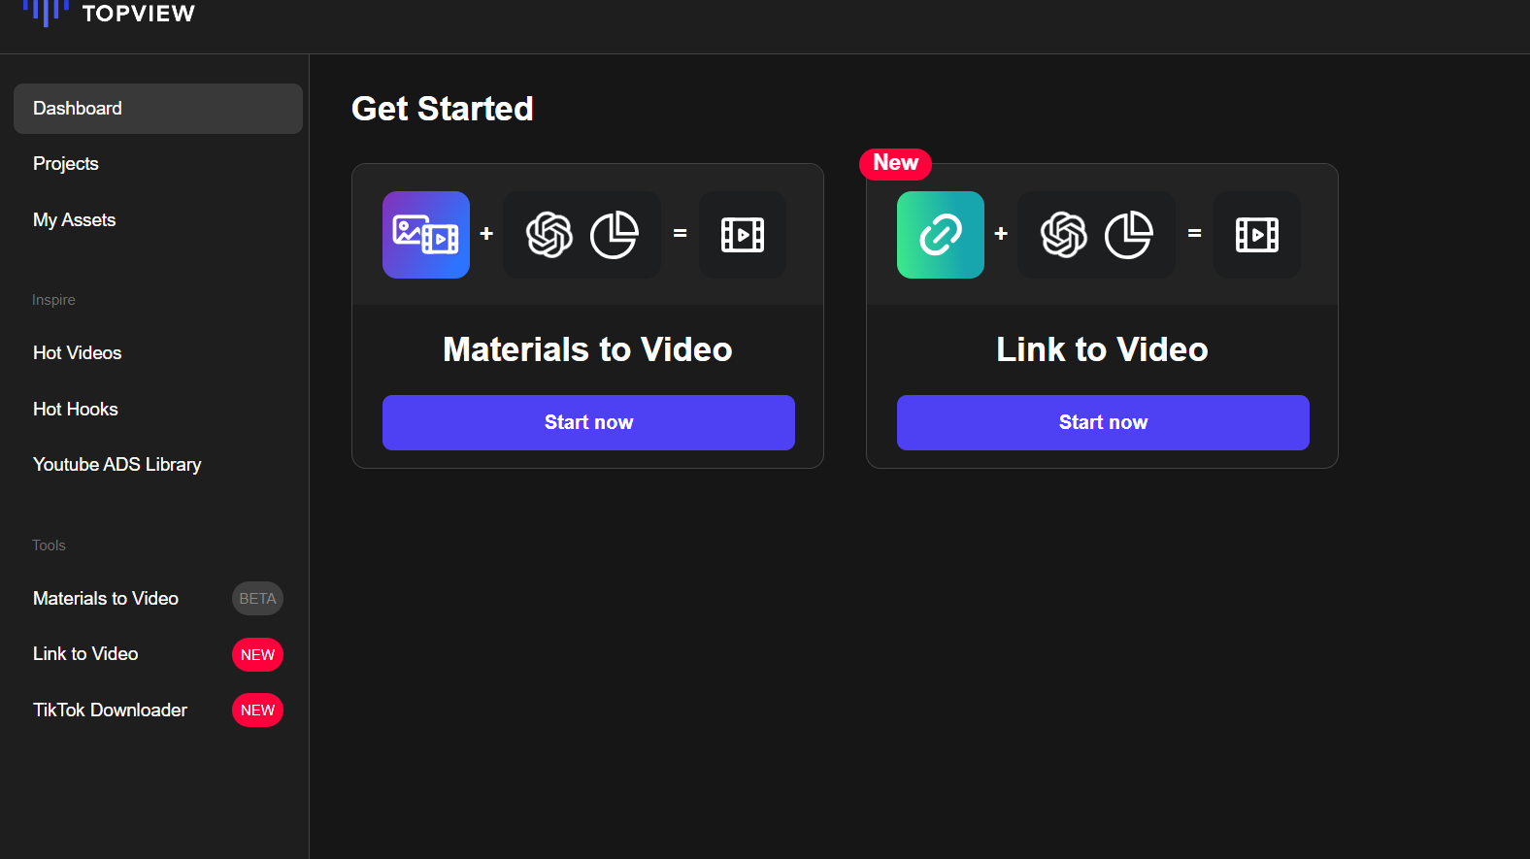Start now on Materials to Video card
Screen dimensions: 1530x859
[588, 422]
